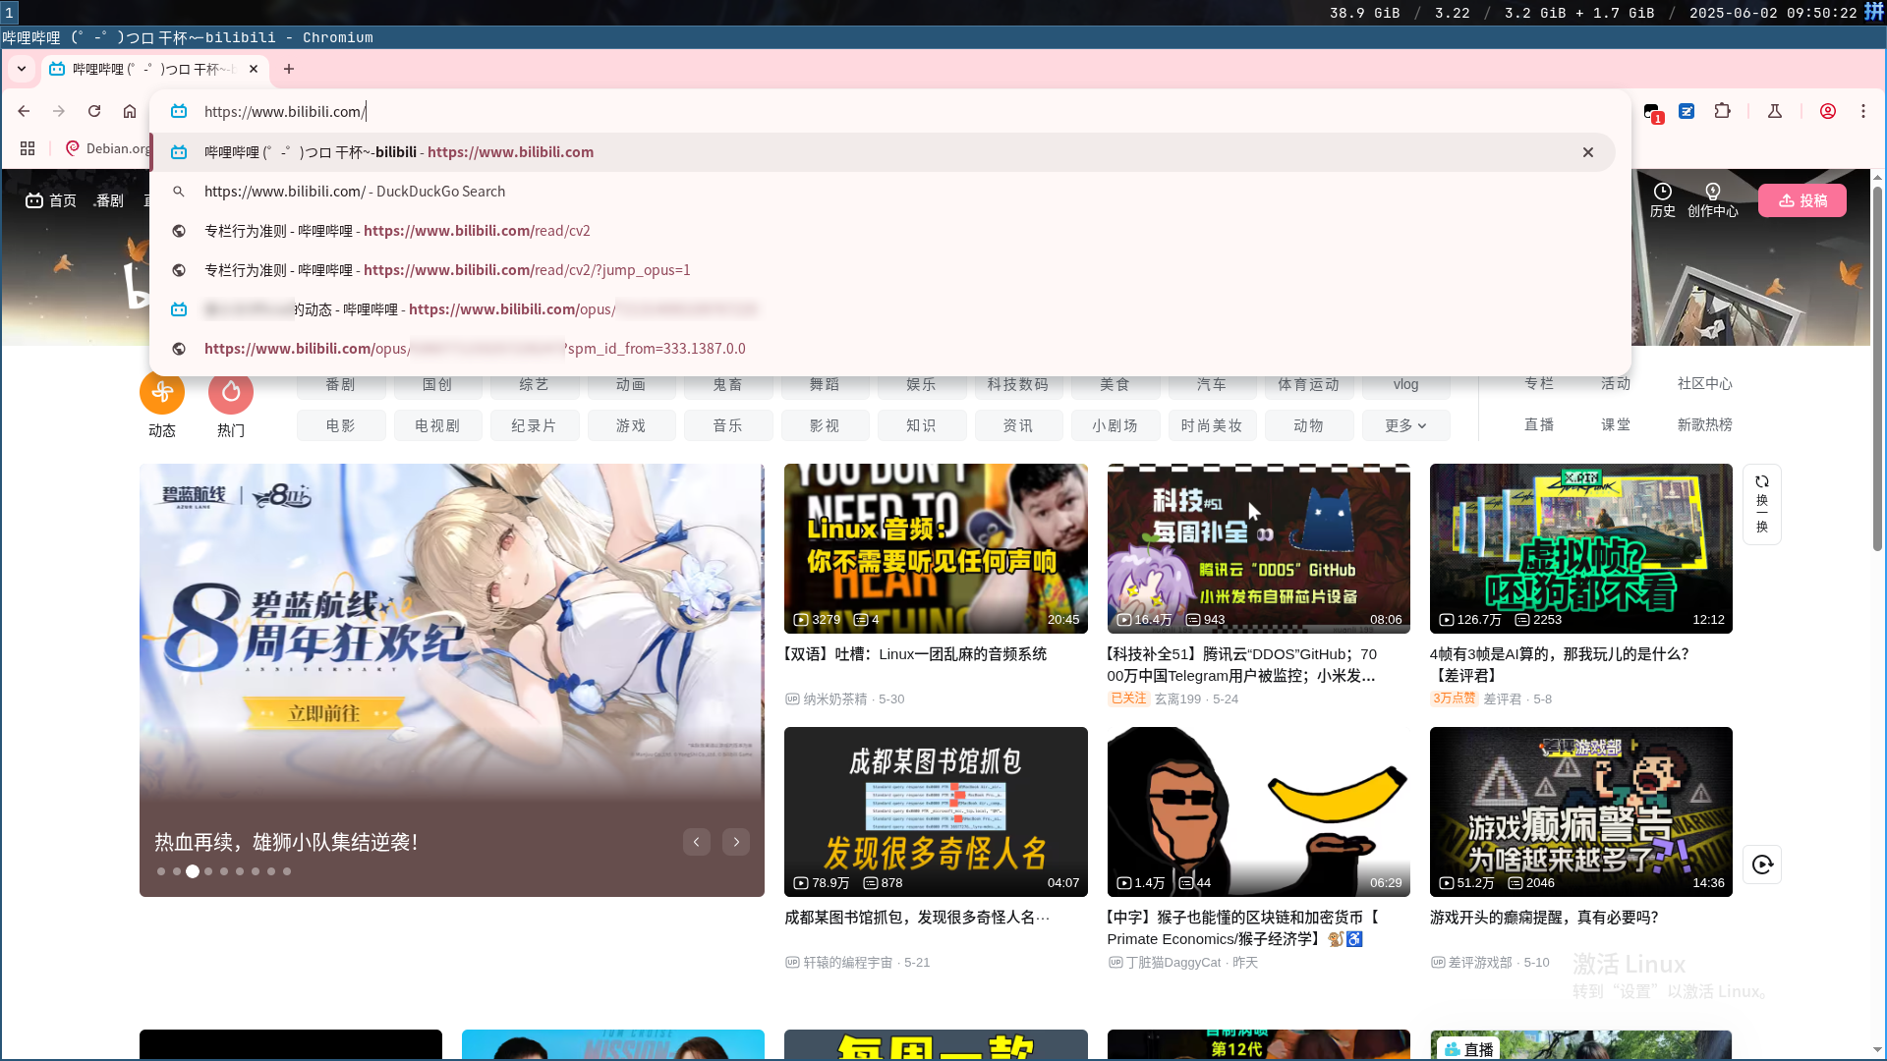
Task: Open the Linux音频 video thumbnail
Action: click(x=935, y=548)
